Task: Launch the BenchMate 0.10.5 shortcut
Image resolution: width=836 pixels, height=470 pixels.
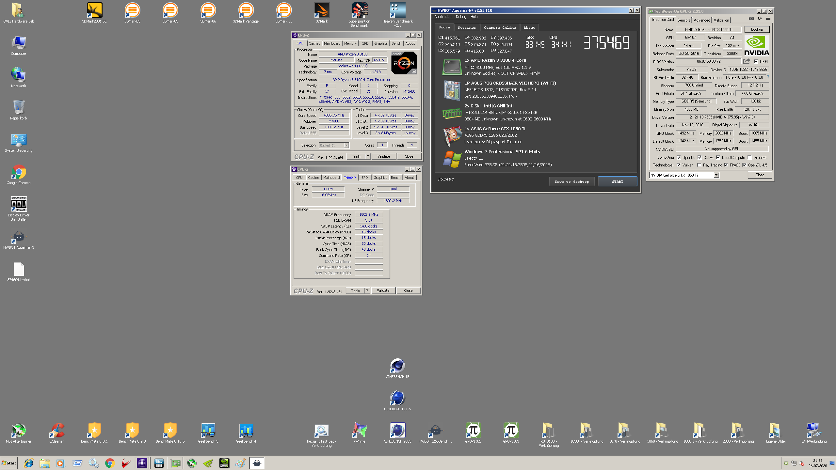Action: 170,433
